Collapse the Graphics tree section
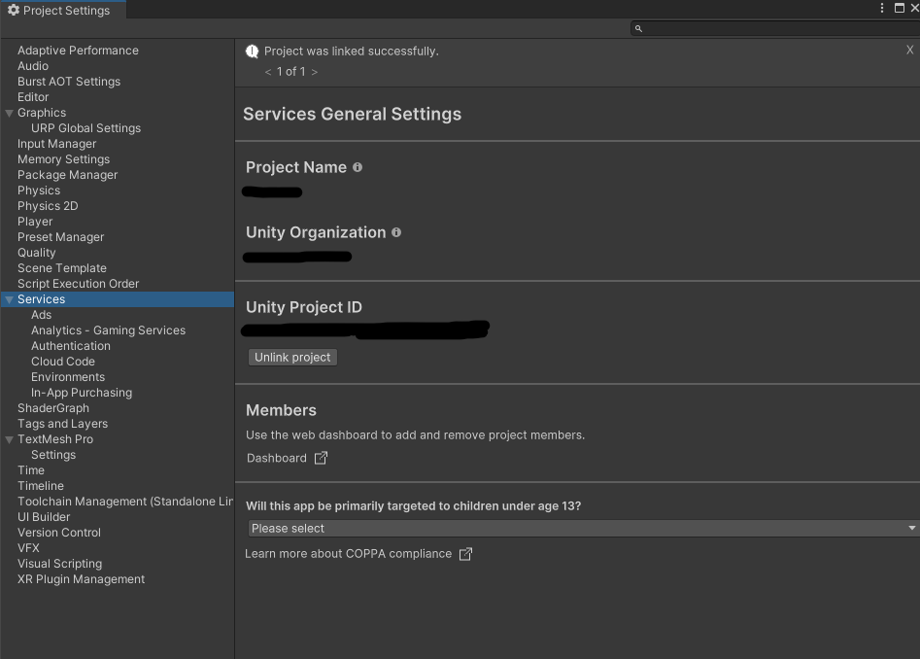The width and height of the screenshot is (920, 659). (9, 113)
